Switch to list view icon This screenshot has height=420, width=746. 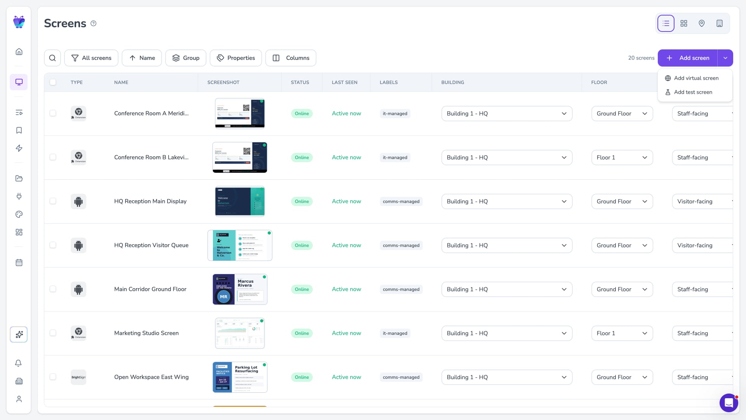[x=666, y=23]
